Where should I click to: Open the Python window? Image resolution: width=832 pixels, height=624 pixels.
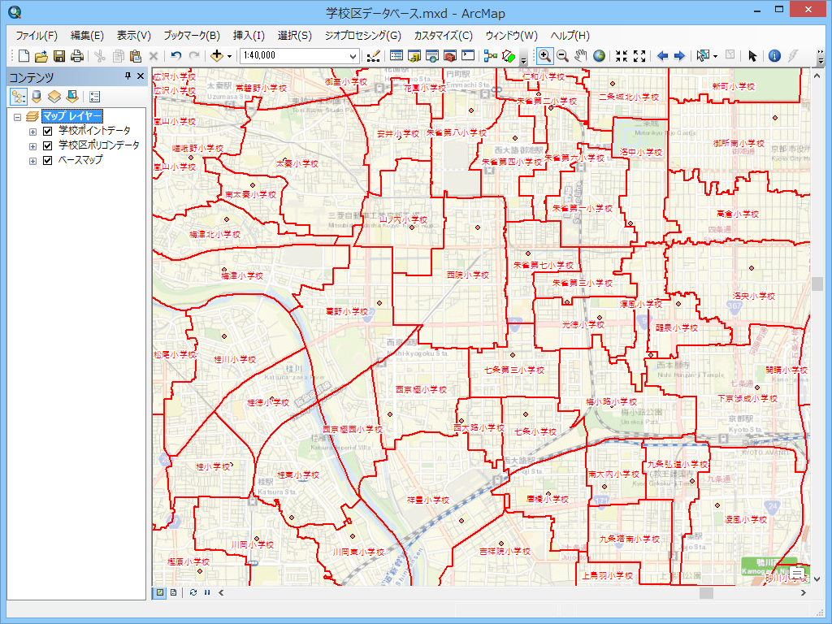[x=468, y=56]
